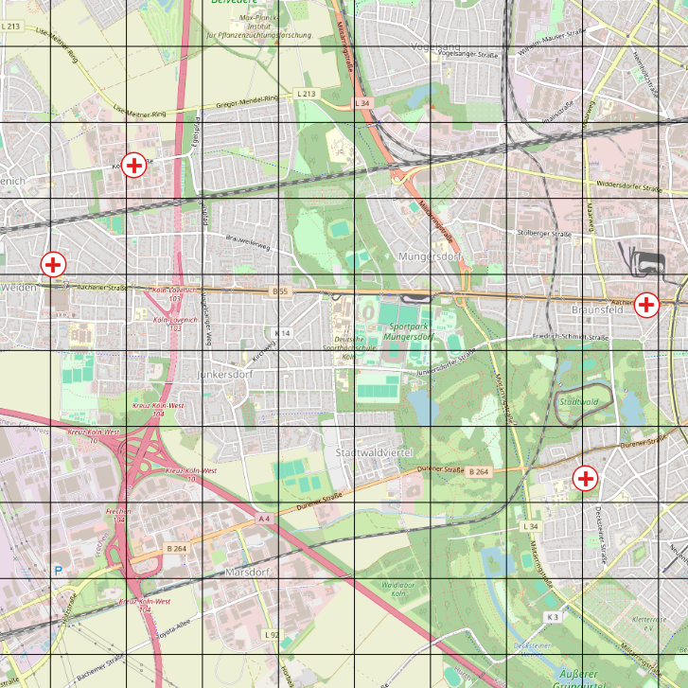Click the Vogelsanger Straße label
The height and width of the screenshot is (688, 688).
(468, 55)
